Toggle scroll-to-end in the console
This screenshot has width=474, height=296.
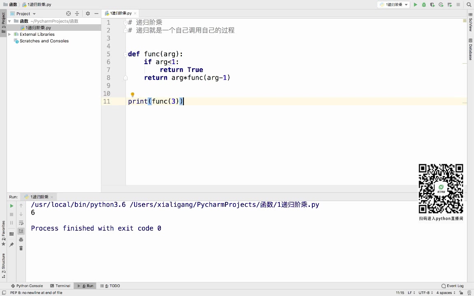[21, 231]
